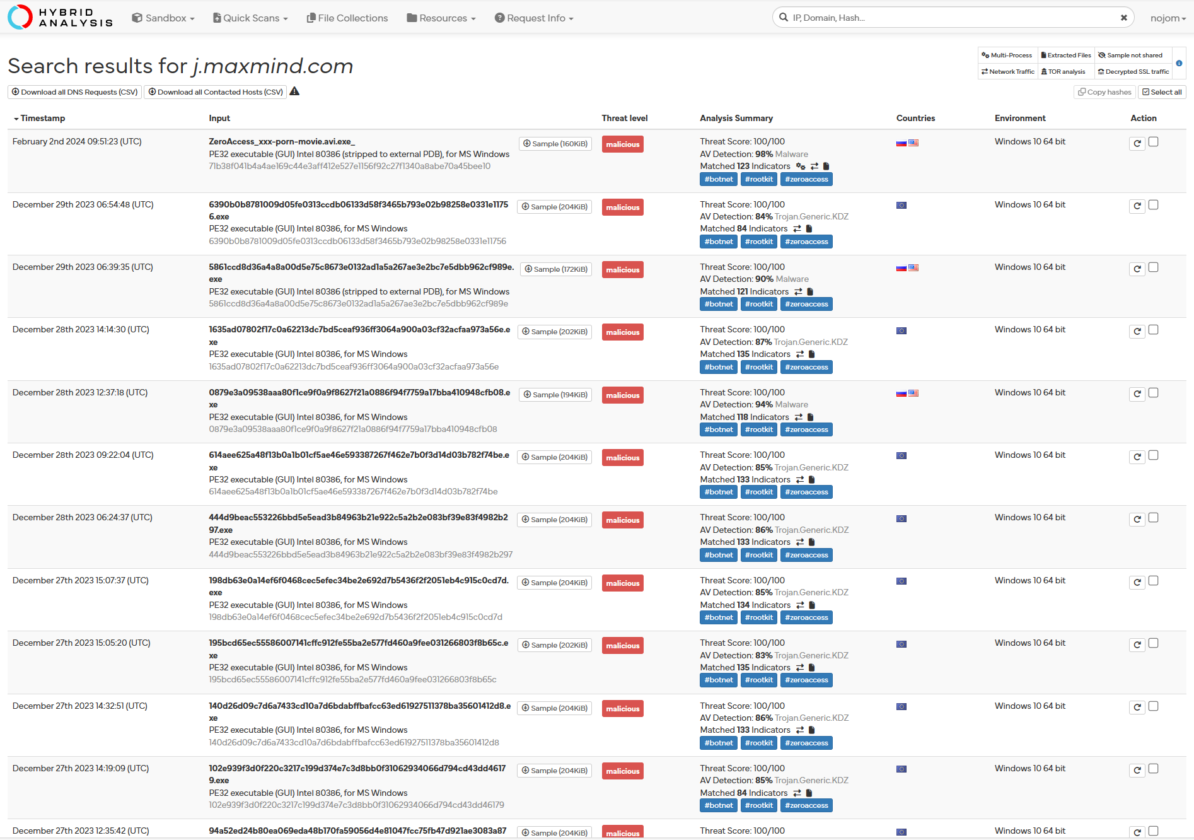The width and height of the screenshot is (1194, 840).
Task: Click the Analysis Summary column header
Action: click(736, 118)
